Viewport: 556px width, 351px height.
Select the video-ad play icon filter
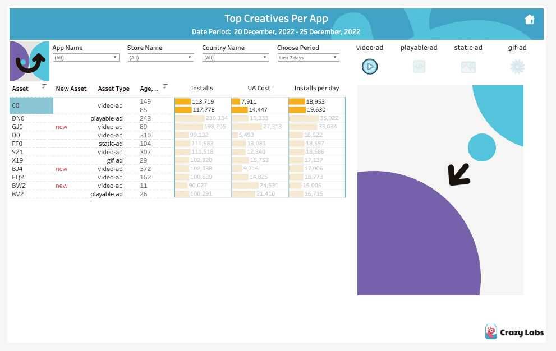click(370, 67)
